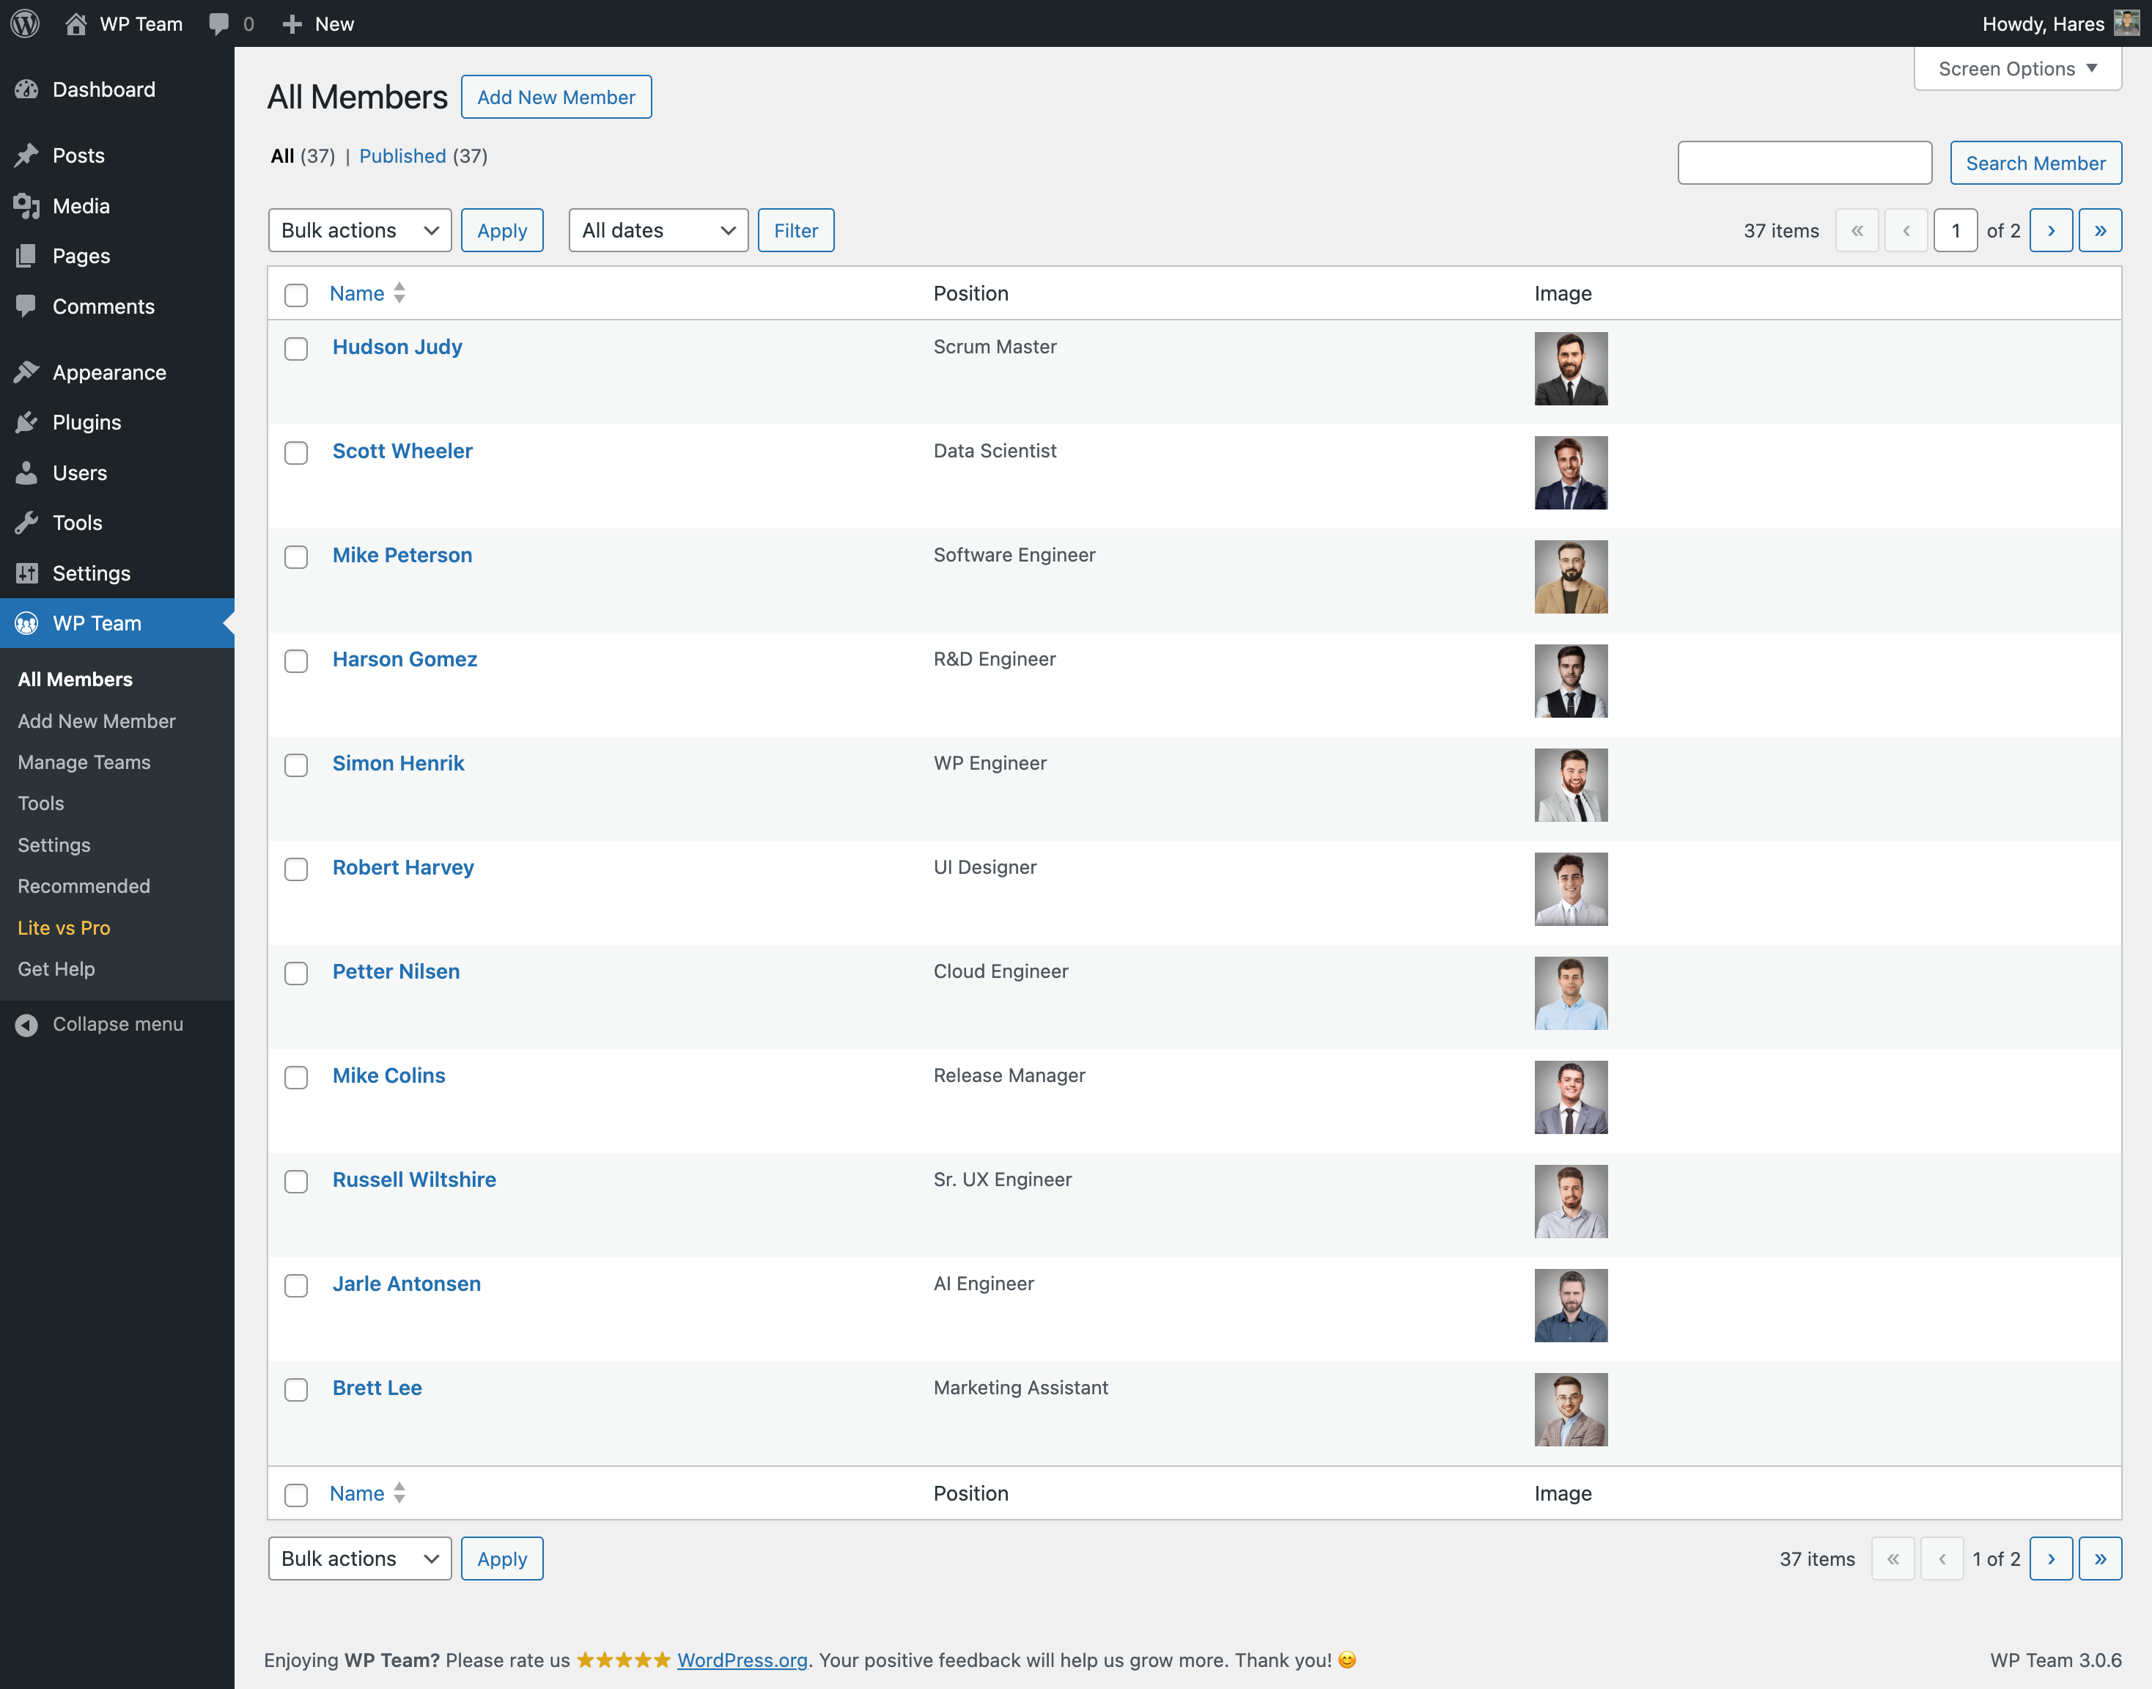Click the Dashboard gauge icon in sidebar
2152x1689 pixels.
tap(26, 90)
